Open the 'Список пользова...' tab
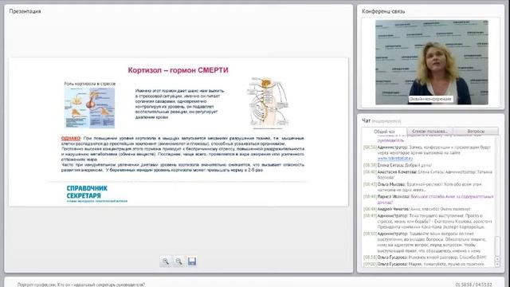510x287 pixels. pos(430,131)
